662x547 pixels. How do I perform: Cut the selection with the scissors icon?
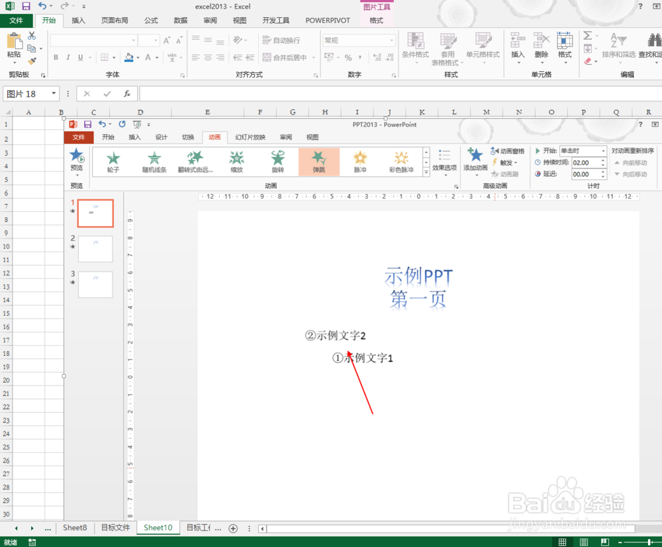click(x=32, y=36)
